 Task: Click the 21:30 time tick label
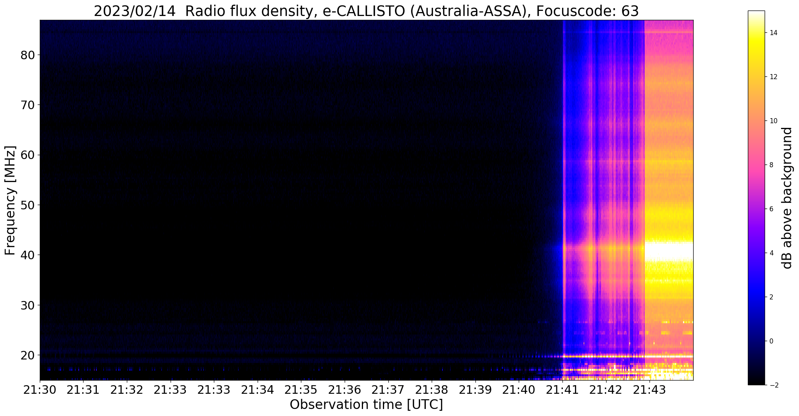pyautogui.click(x=40, y=389)
